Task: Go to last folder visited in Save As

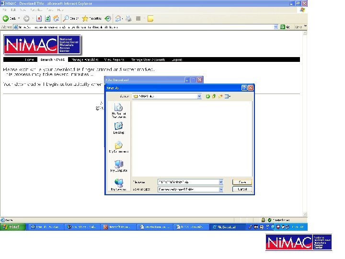Action: 207,96
